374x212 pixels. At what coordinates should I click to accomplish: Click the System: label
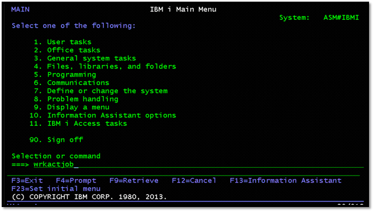pos(294,18)
